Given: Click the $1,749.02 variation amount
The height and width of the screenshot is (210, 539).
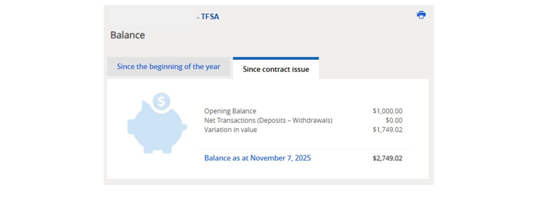Looking at the screenshot, I should (x=387, y=130).
